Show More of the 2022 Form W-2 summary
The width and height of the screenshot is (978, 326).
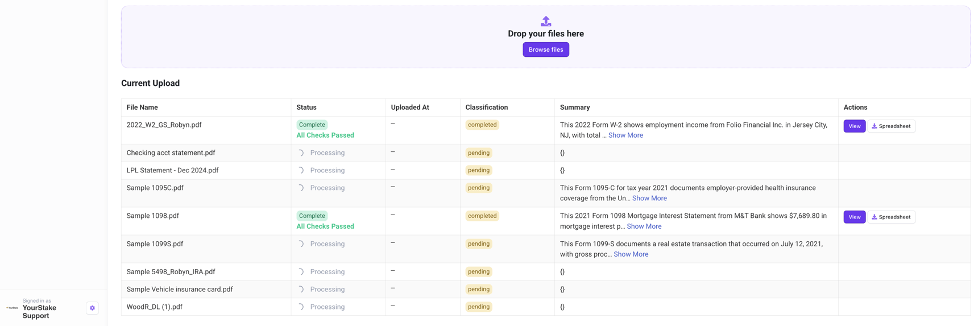(x=625, y=135)
